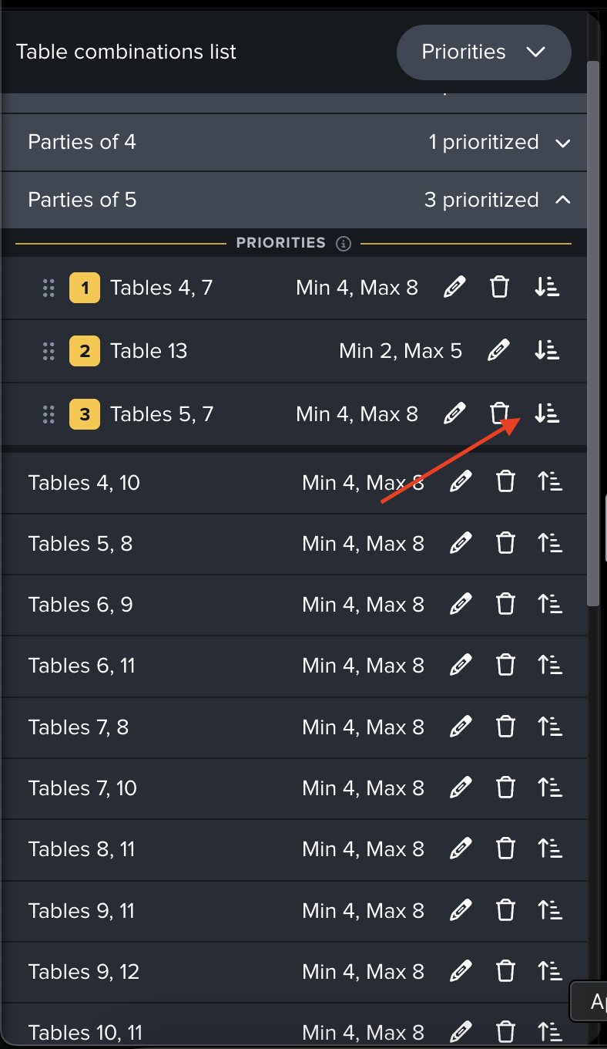Edit the Table 13 combination
Viewport: 607px width, 1049px height.
coord(498,351)
